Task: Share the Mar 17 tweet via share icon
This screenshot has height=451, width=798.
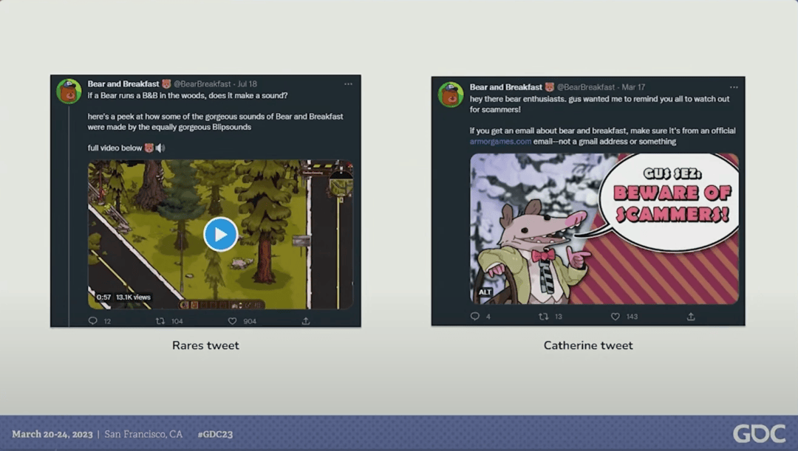Action: (x=691, y=316)
